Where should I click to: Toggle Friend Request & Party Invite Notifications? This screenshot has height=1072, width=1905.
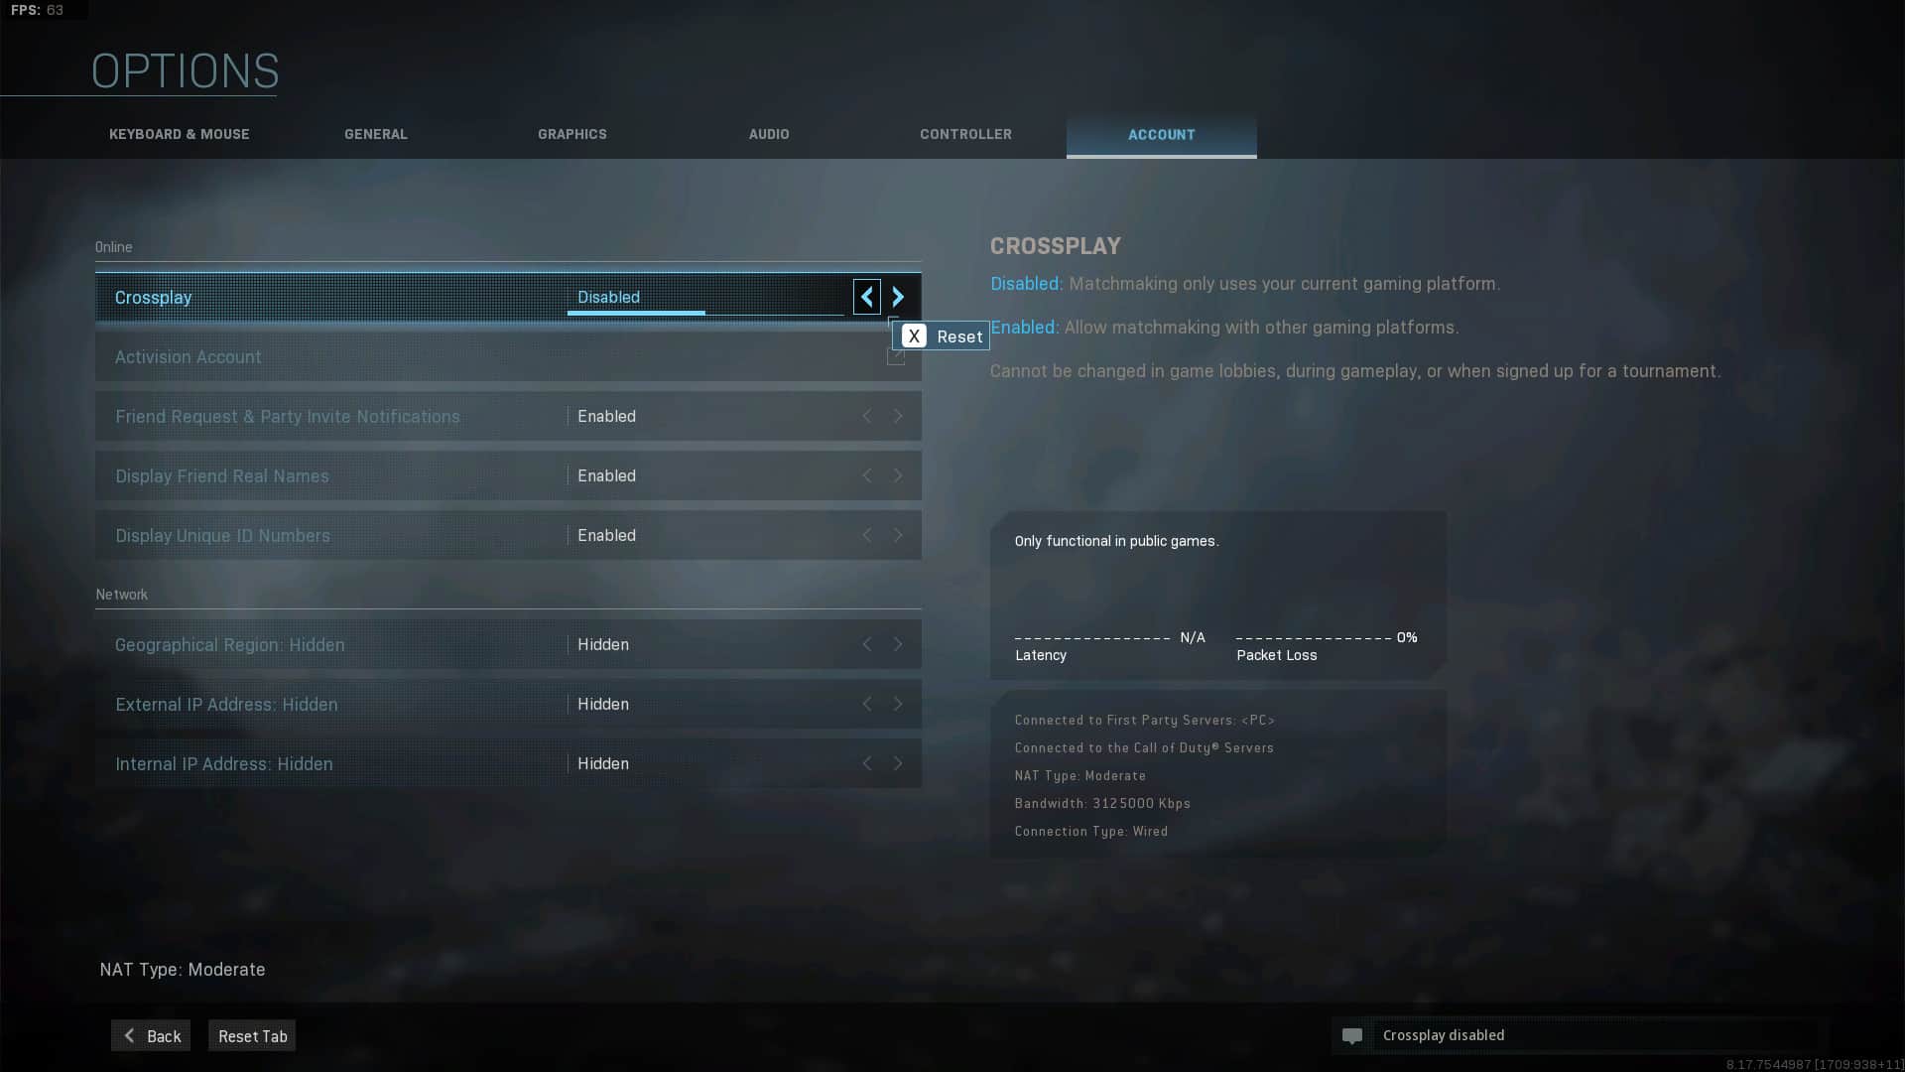click(x=898, y=415)
